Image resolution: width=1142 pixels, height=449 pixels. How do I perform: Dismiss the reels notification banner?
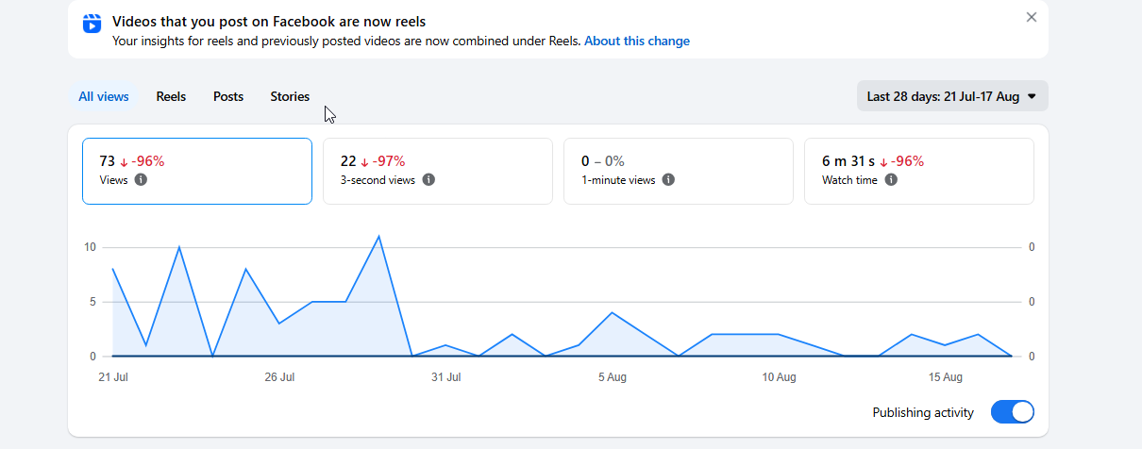(x=1032, y=17)
